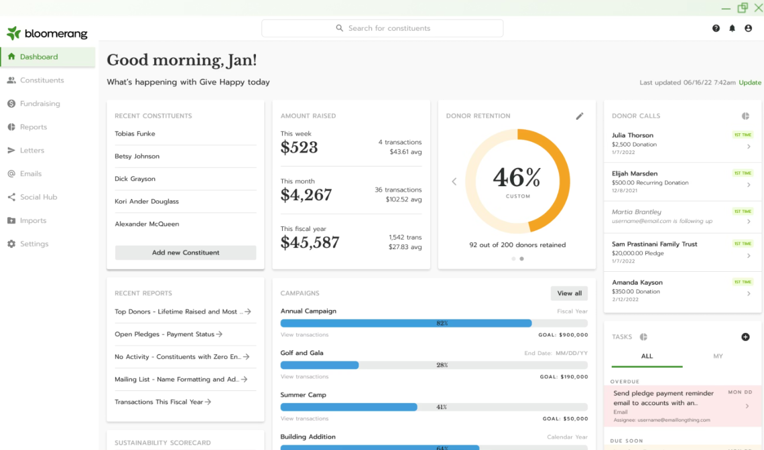The height and width of the screenshot is (450, 764).
Task: Open previous slide on Donor Retention carousel
Action: pos(454,181)
